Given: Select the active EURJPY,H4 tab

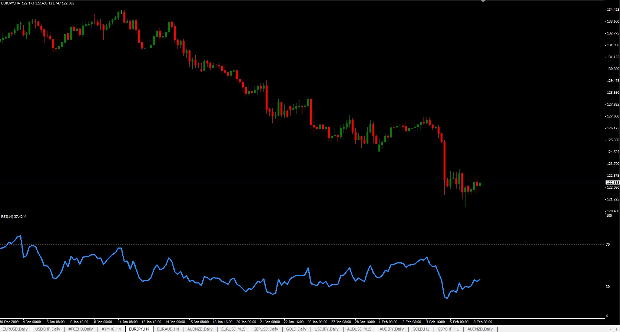Looking at the screenshot, I should 139,329.
